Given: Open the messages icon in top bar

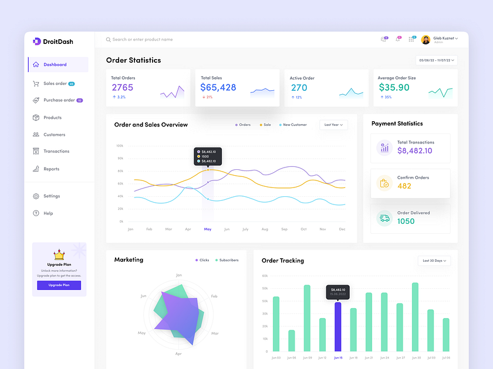Looking at the screenshot, I should (x=384, y=39).
